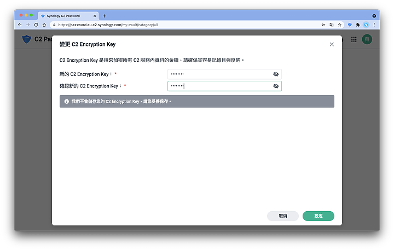Open saved passwords key icon in address bar

[x=323, y=25]
